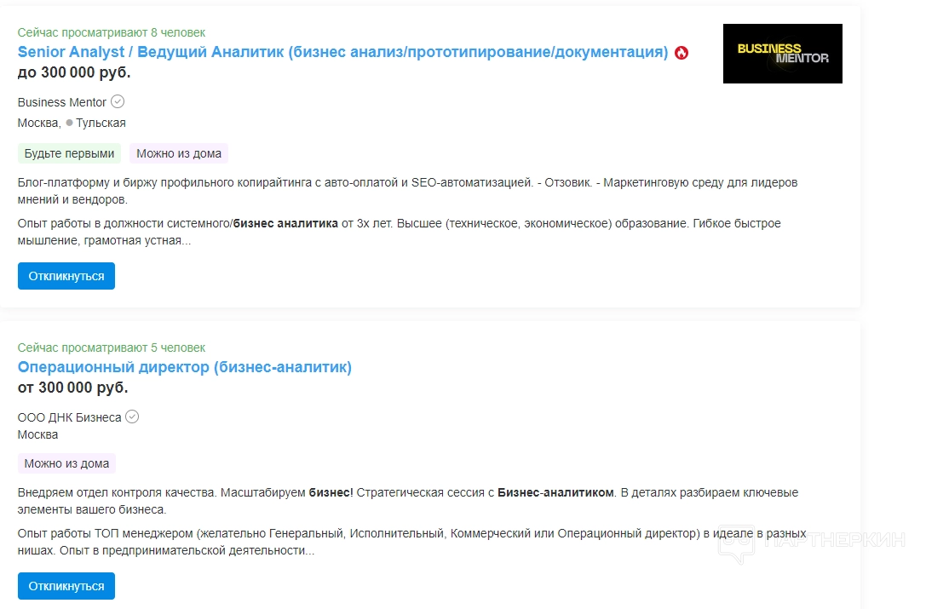The width and height of the screenshot is (949, 609).
Task: Open the Операционный директор (бизнес-аналитик) vacancy
Action: [185, 367]
